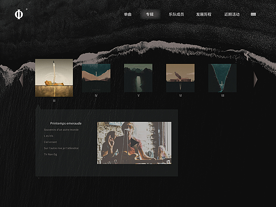Screen dimensions: 276x207
Task: Click the share icon on video corner
Action: pyautogui.click(x=168, y=161)
